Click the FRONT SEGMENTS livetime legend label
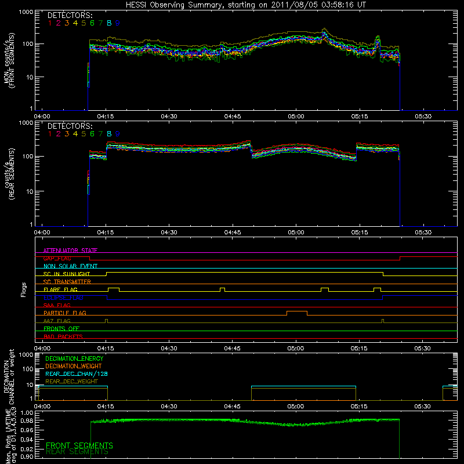 79,445
